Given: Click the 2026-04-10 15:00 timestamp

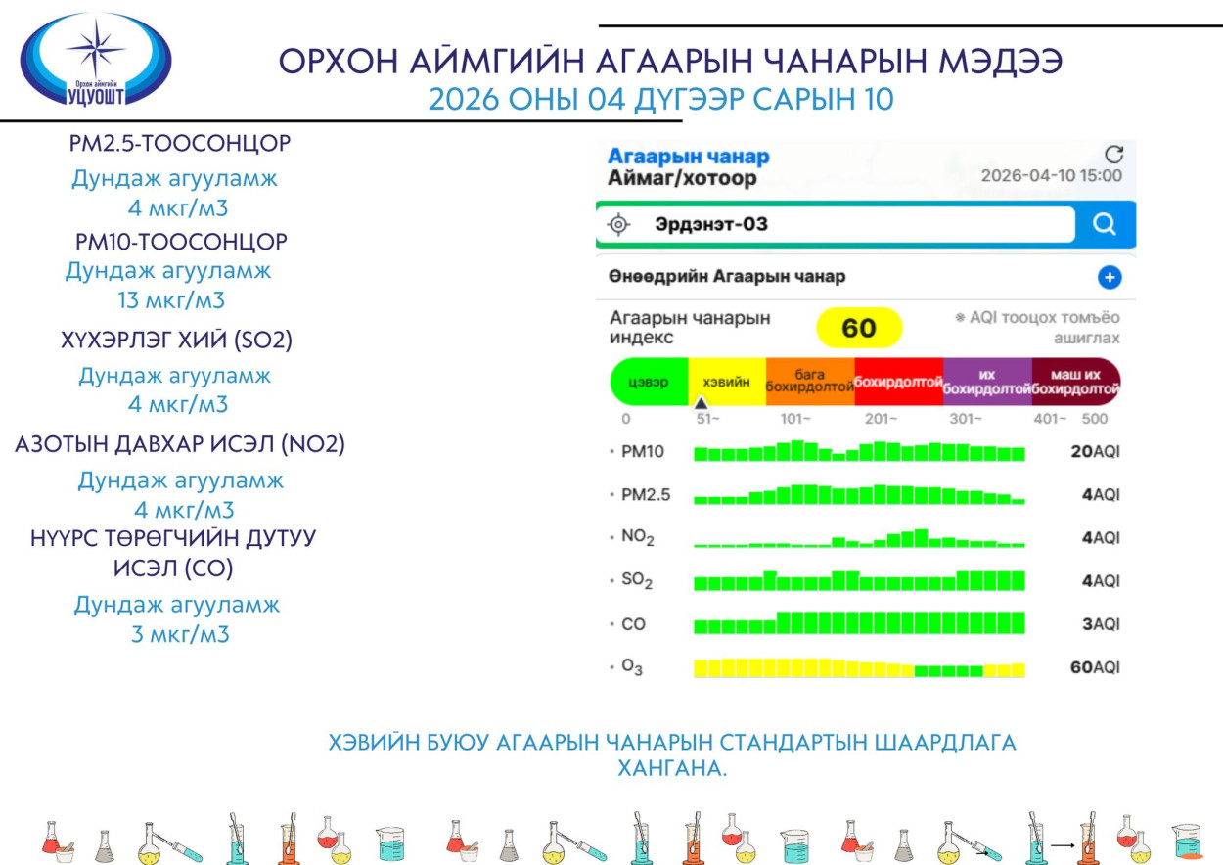Looking at the screenshot, I should 1051,176.
